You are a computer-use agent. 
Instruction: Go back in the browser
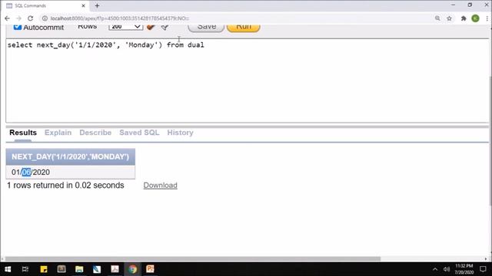coord(7,18)
